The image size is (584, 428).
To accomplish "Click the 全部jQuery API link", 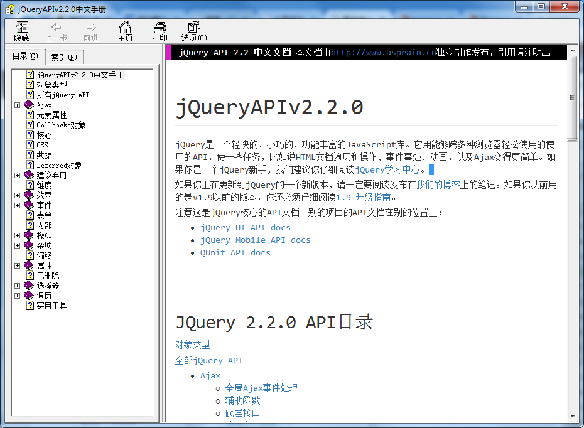I will click(x=210, y=361).
